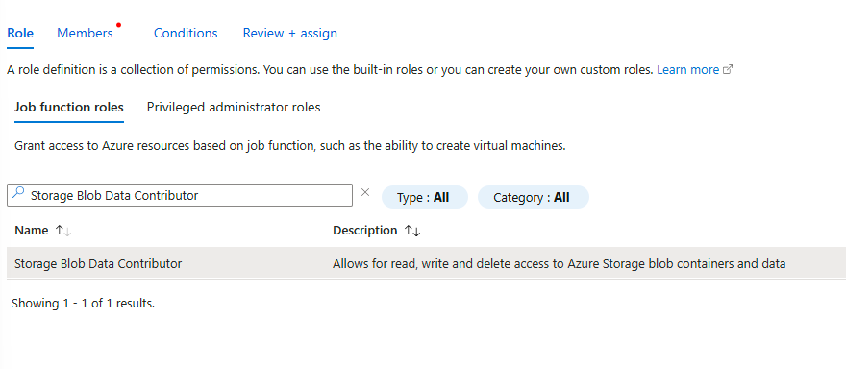Click the red dot on Members tab
Viewport: 846px width, 369px height.
118,25
